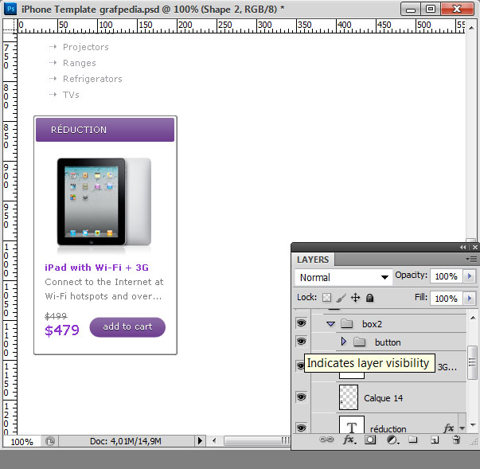The image size is (480, 469).
Task: Click the Layers panel scroll up arrow
Action: click(472, 318)
